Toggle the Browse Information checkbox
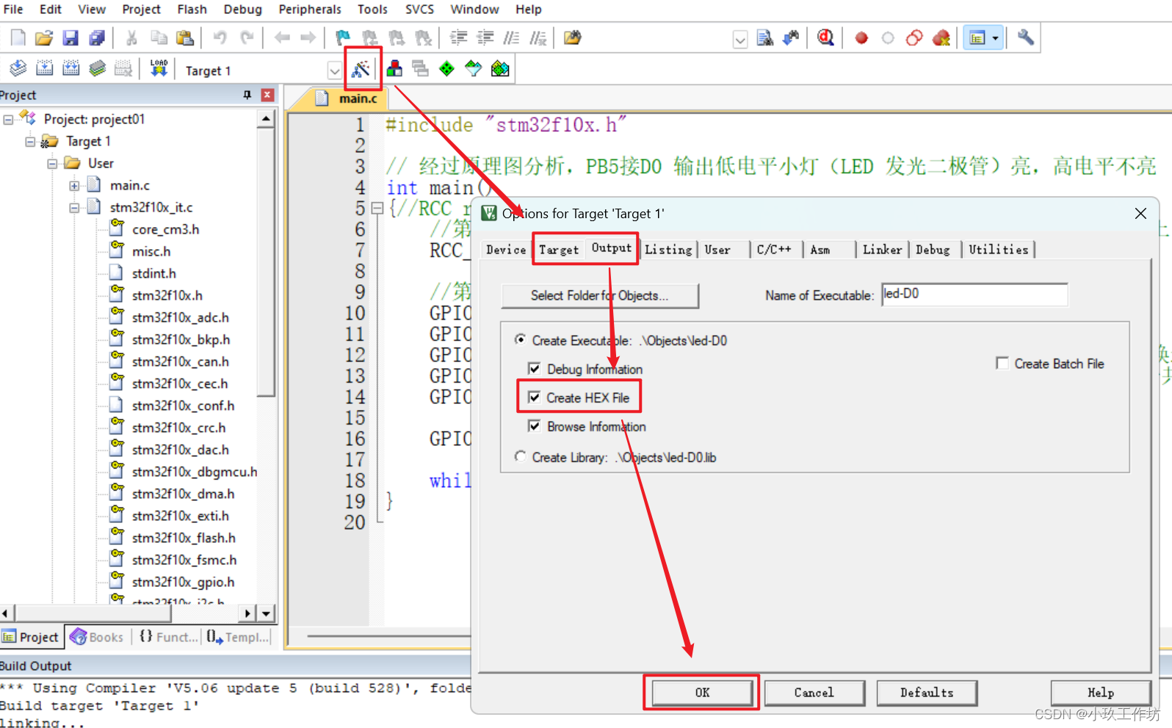Viewport: 1172px width, 728px height. pyautogui.click(x=535, y=426)
